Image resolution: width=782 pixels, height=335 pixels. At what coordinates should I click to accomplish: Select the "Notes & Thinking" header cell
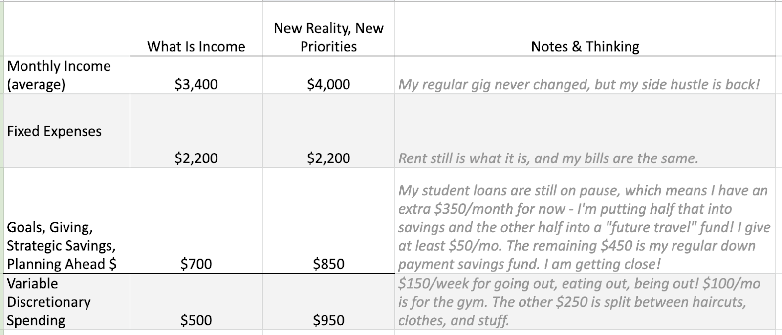pos(585,29)
